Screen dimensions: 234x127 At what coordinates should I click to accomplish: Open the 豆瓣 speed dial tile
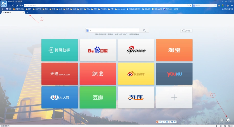pyautogui.click(x=98, y=98)
